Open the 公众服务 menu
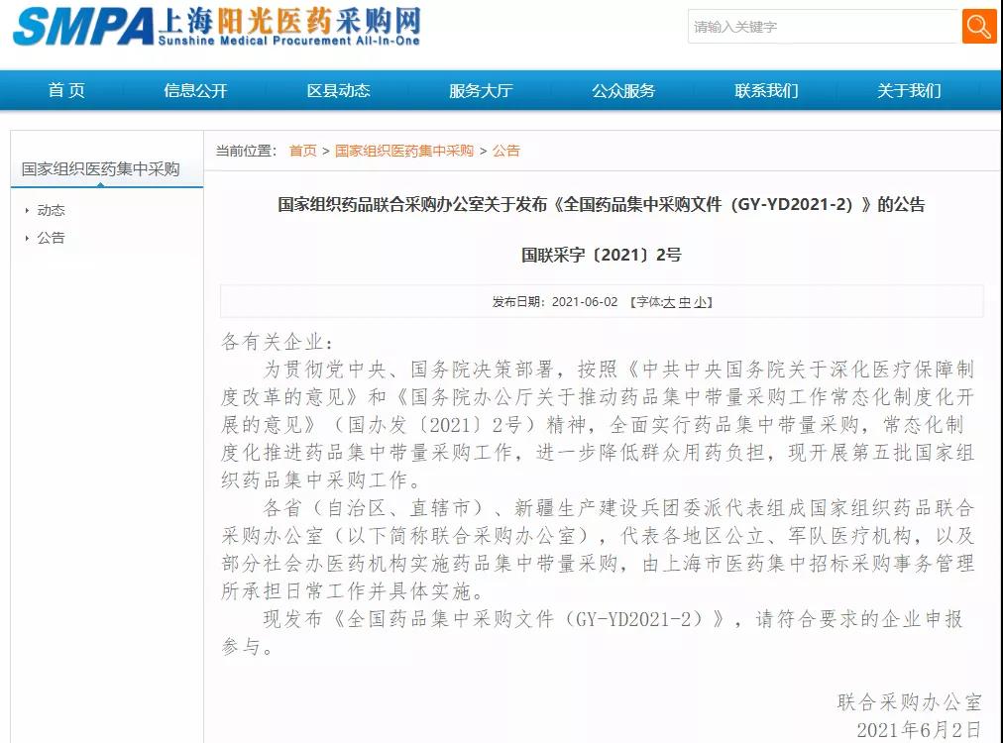 (621, 90)
